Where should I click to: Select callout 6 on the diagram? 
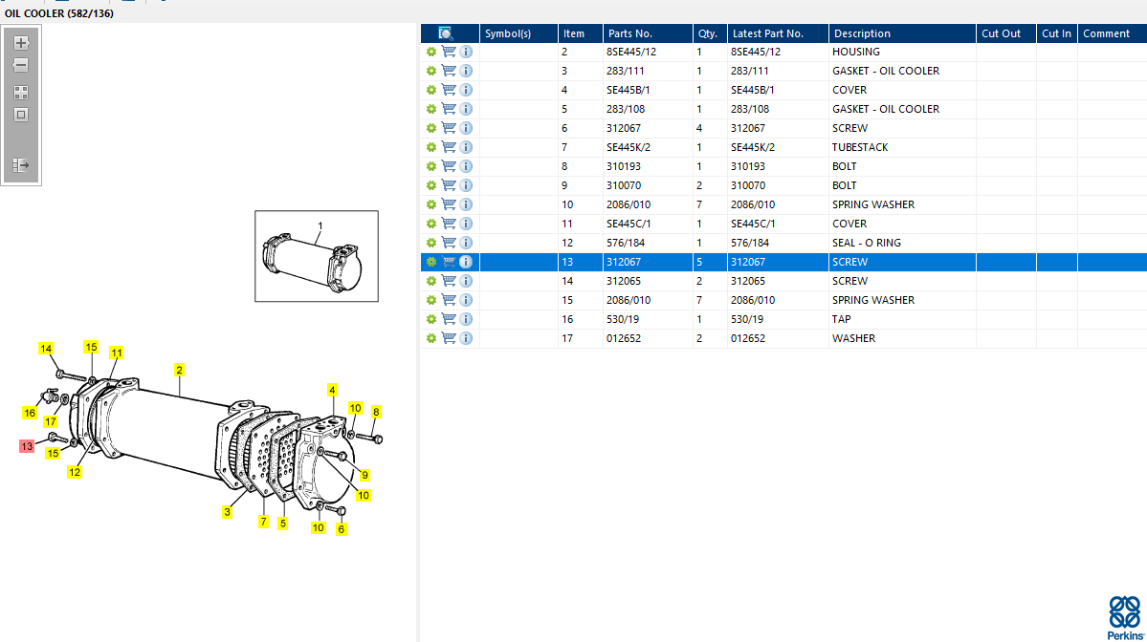pyautogui.click(x=341, y=529)
